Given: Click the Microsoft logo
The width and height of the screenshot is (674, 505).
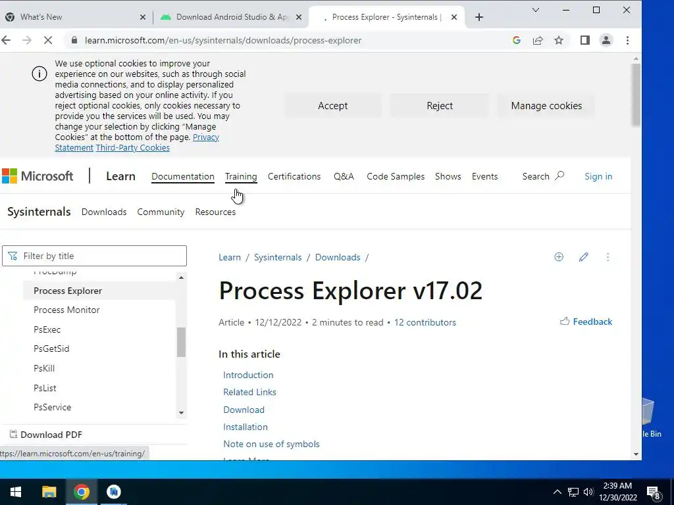Looking at the screenshot, I should 38,176.
